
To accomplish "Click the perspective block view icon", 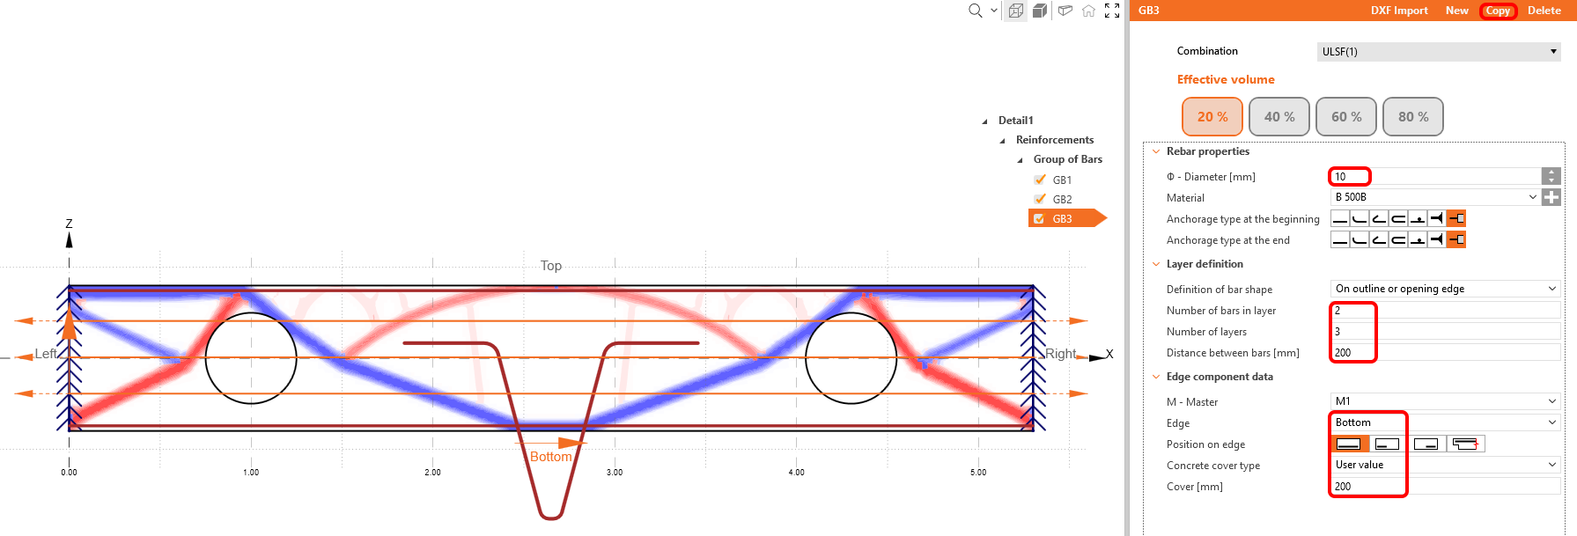I will [1065, 11].
